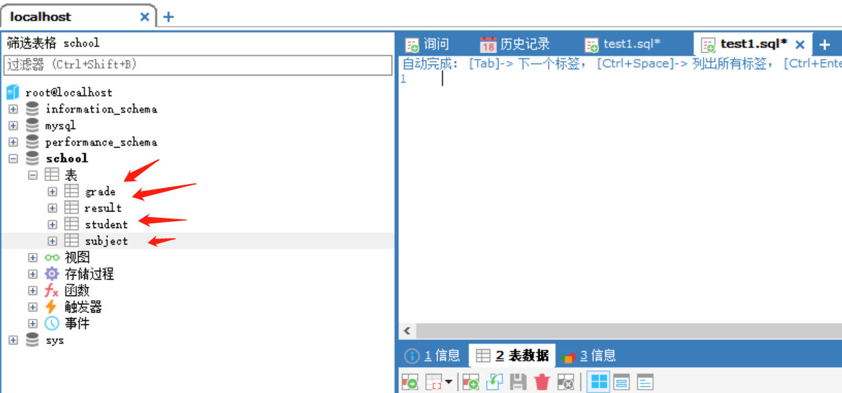
Task: Add a new connection with plus button
Action: click(168, 17)
